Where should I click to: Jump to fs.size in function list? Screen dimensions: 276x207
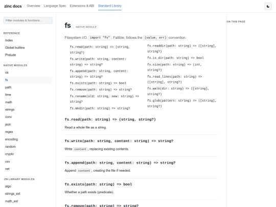point(174,67)
